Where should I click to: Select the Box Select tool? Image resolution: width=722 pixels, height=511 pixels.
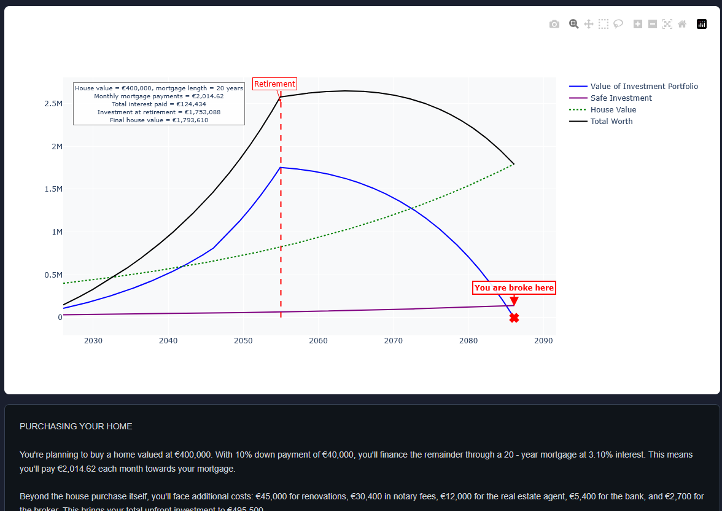pyautogui.click(x=603, y=23)
